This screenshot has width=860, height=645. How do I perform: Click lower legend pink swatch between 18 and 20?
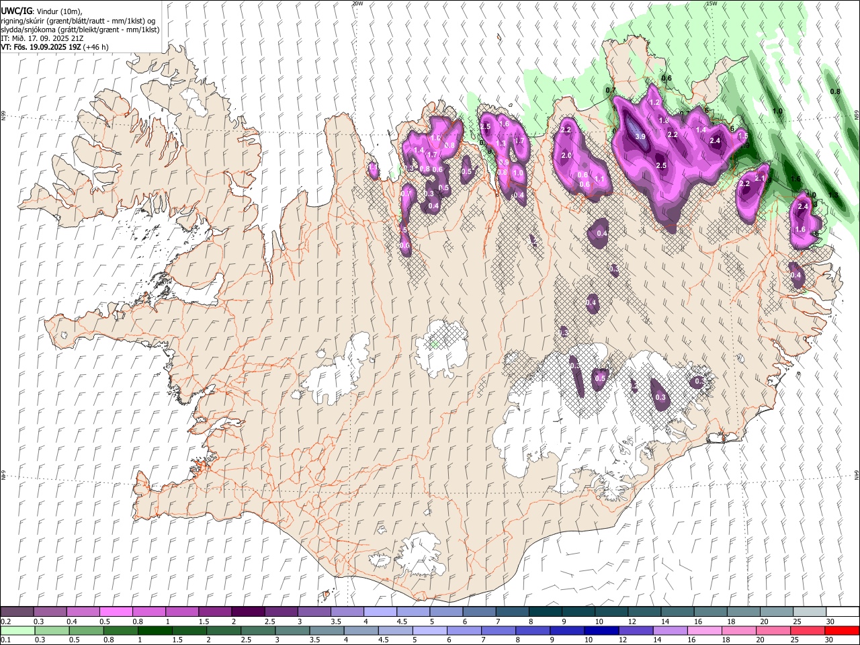click(x=739, y=630)
